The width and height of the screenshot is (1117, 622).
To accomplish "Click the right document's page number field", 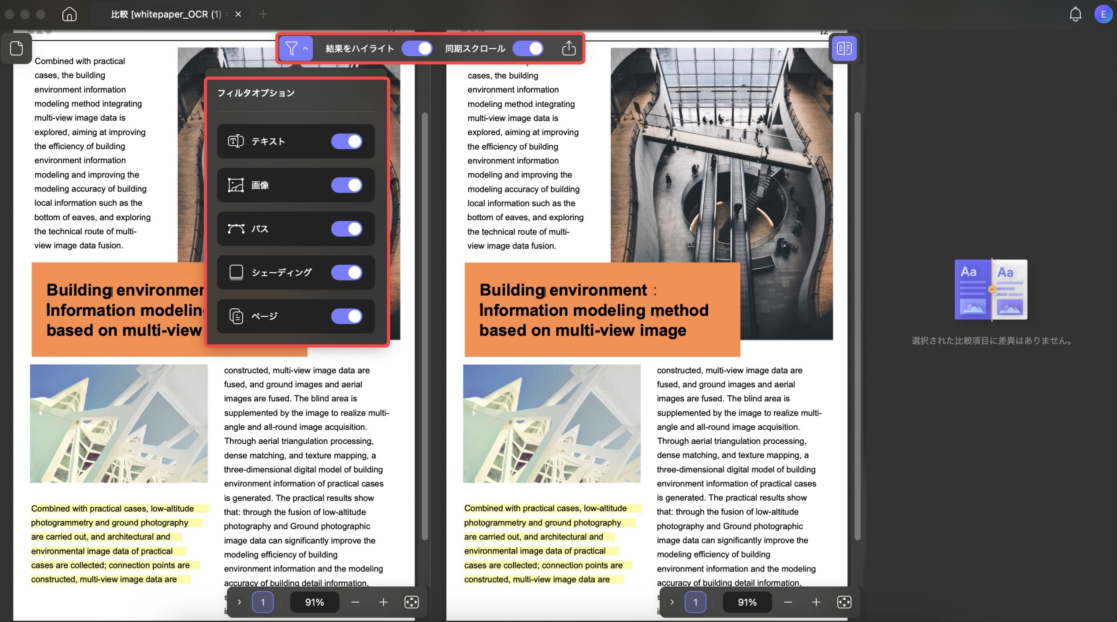I will pyautogui.click(x=696, y=602).
